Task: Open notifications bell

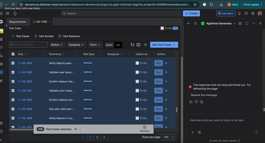Action: click(239, 13)
